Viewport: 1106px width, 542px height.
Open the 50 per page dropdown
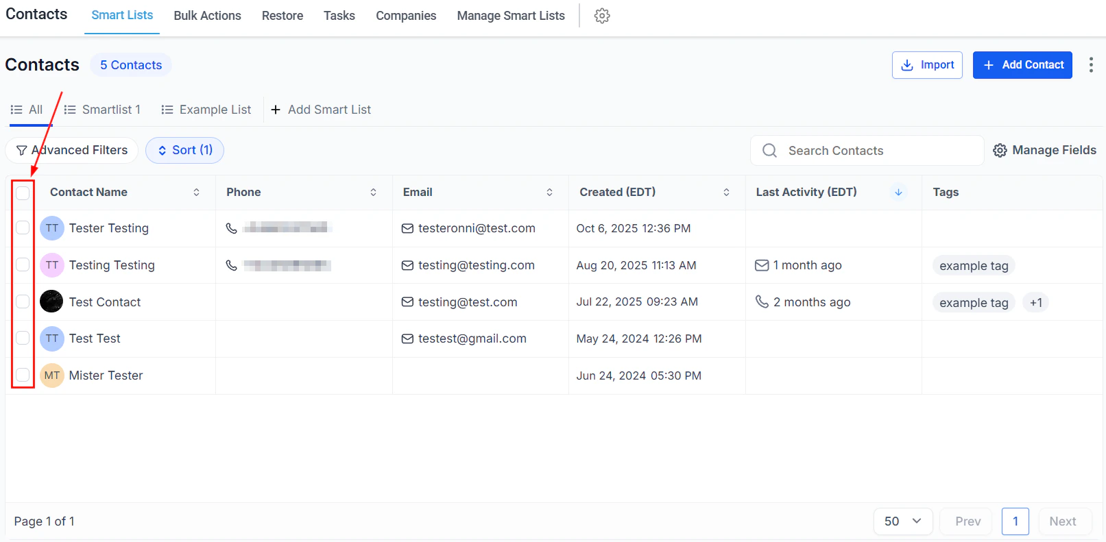click(903, 521)
